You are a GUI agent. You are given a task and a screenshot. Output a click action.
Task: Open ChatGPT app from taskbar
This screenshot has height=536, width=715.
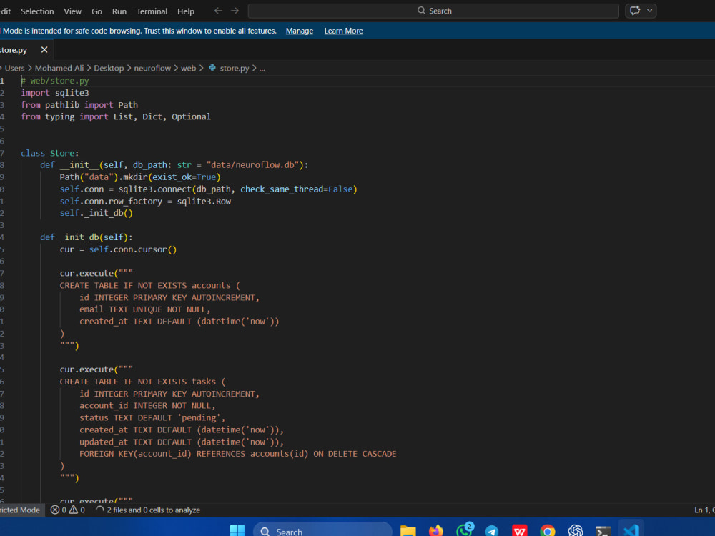[575, 531]
